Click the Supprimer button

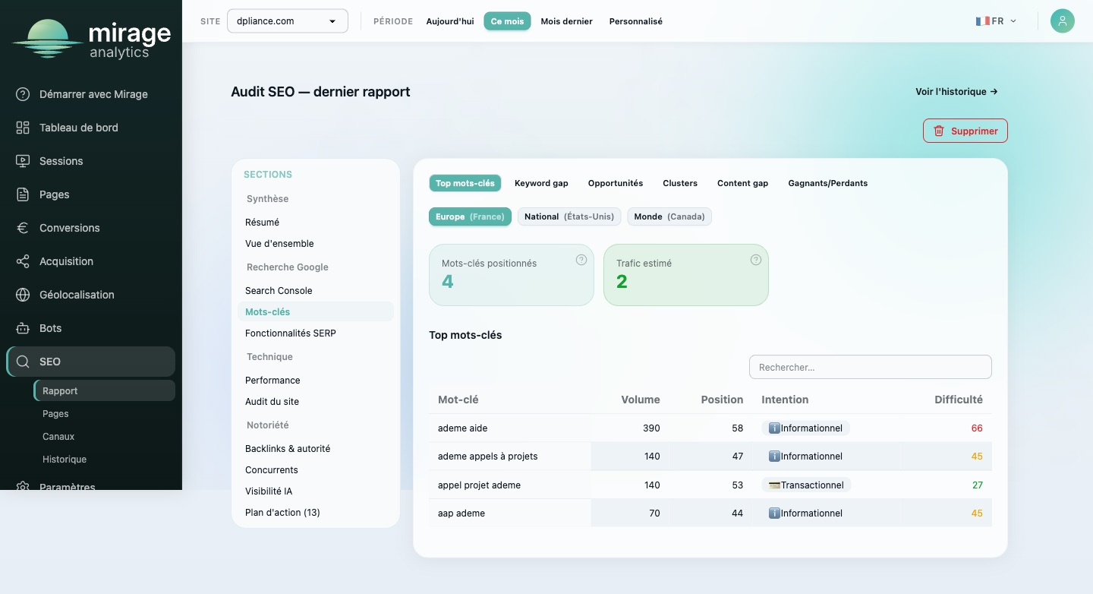(965, 131)
